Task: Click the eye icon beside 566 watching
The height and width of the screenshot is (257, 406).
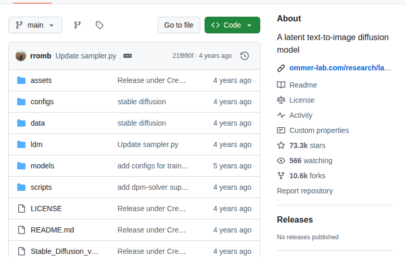Action: coord(281,161)
